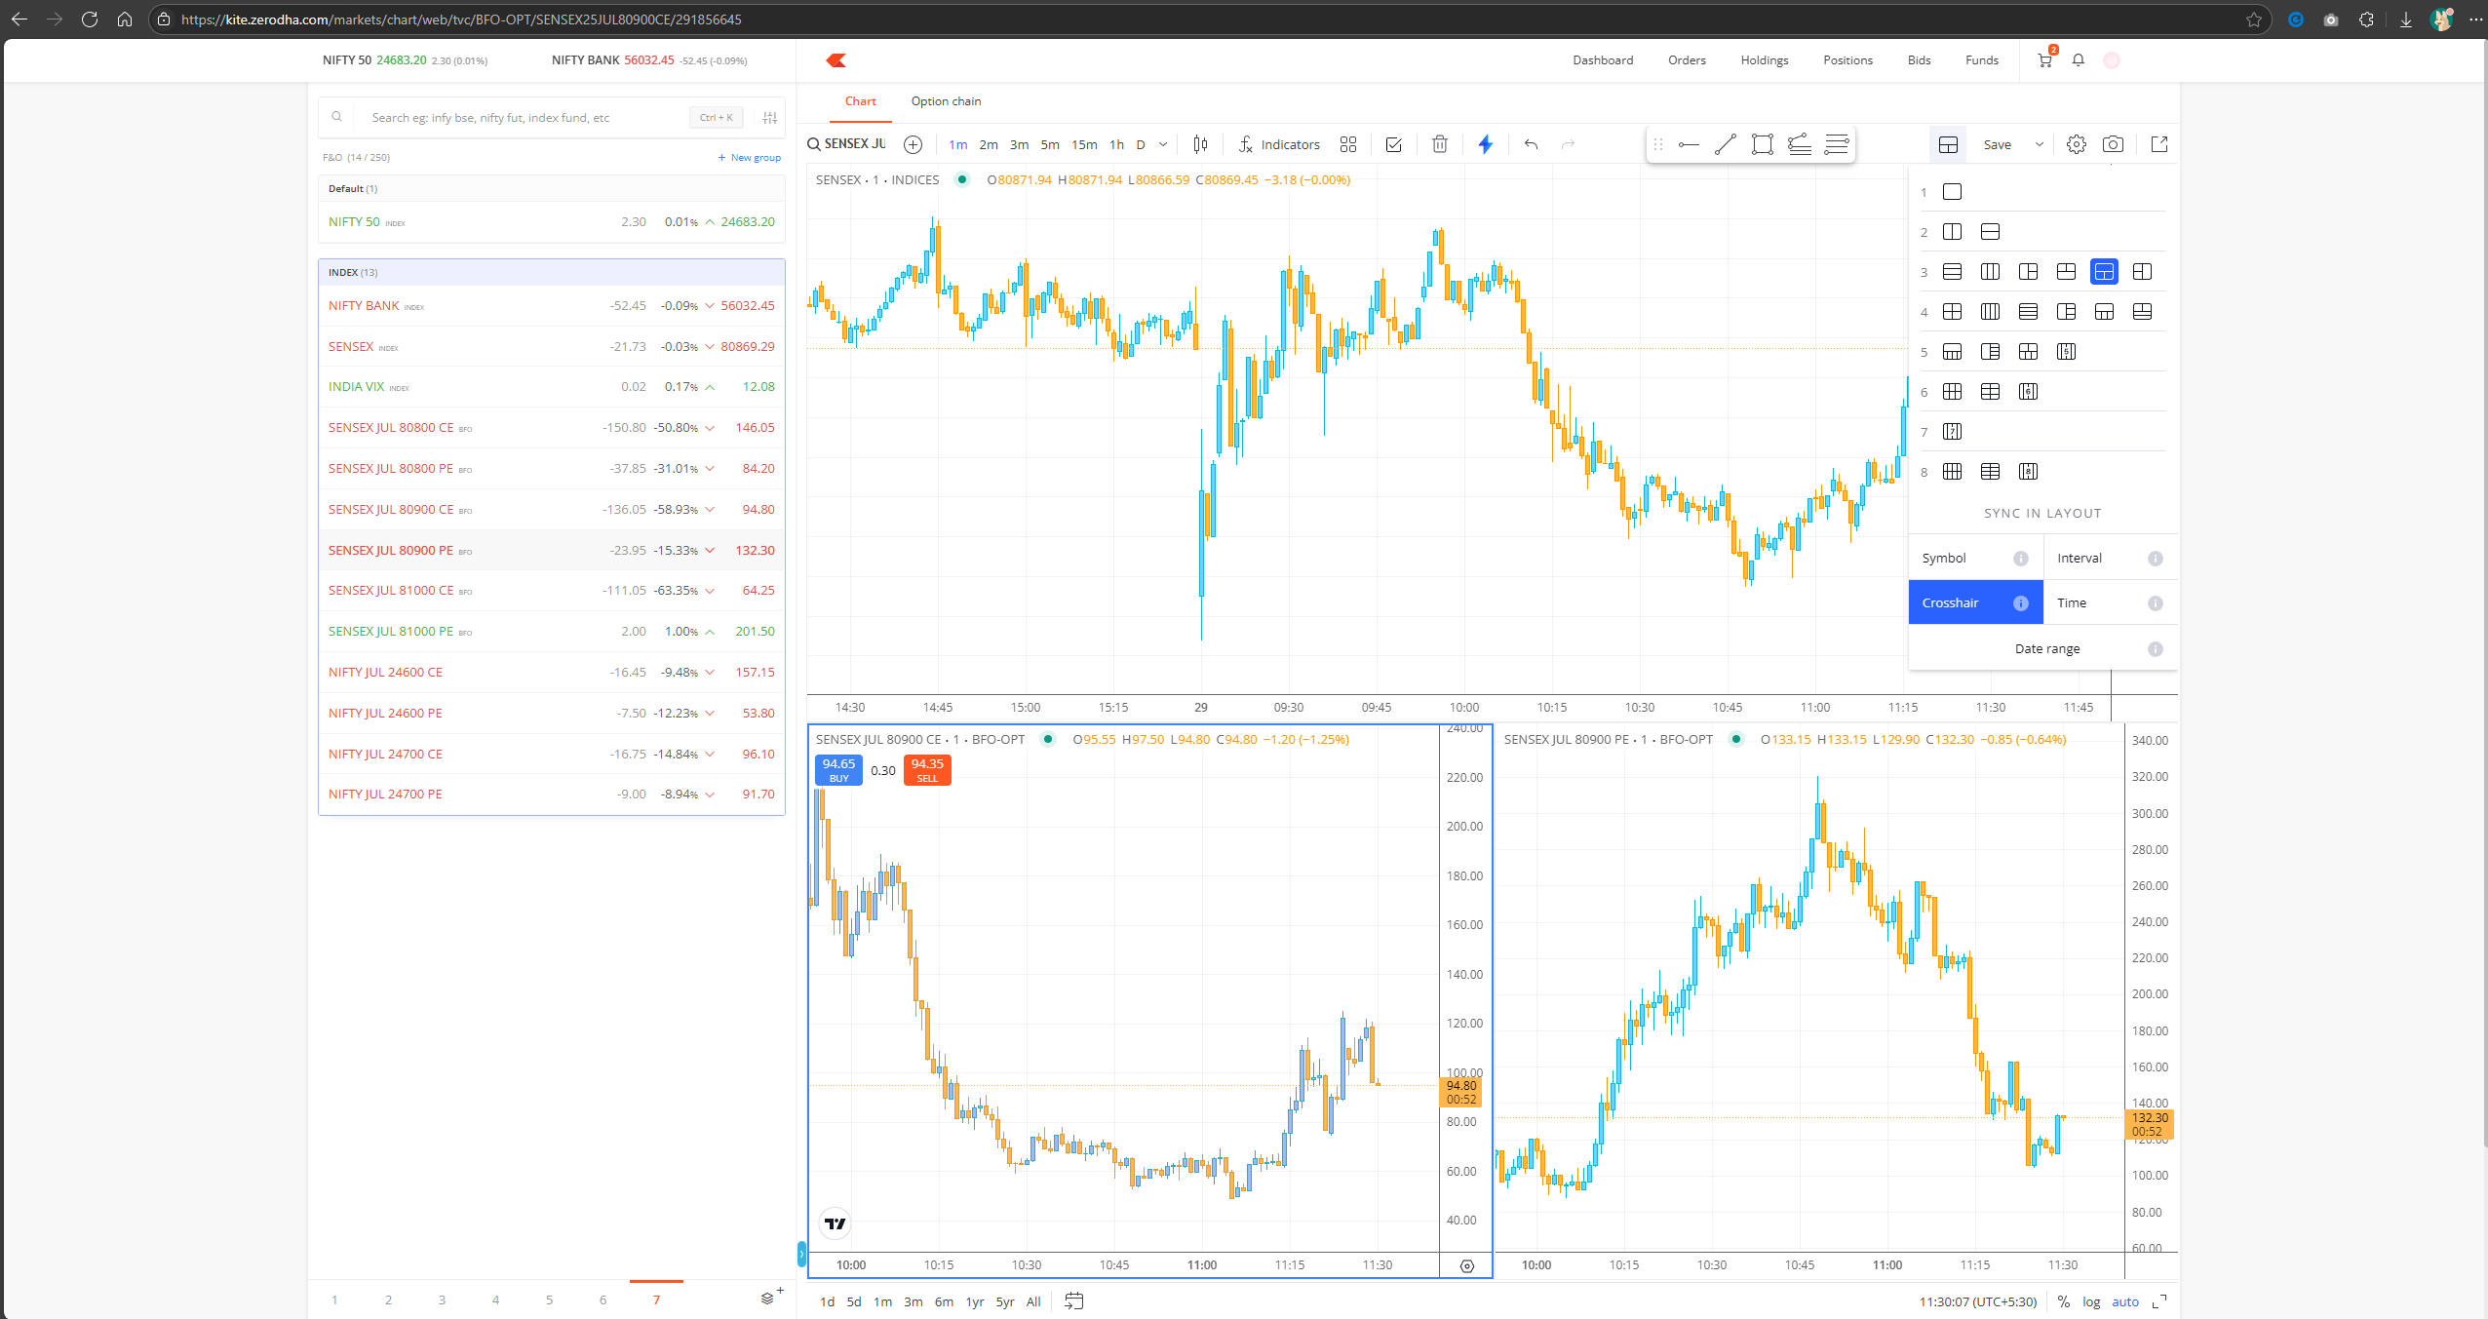Click the lightning quick-trade icon

coord(1485,144)
